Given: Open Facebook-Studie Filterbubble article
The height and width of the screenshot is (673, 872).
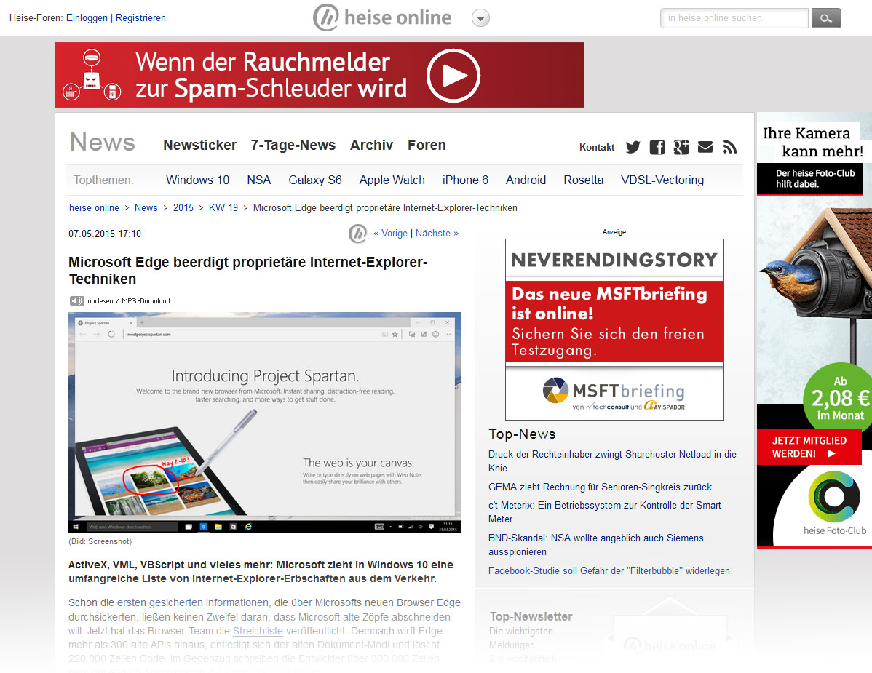Looking at the screenshot, I should point(609,570).
